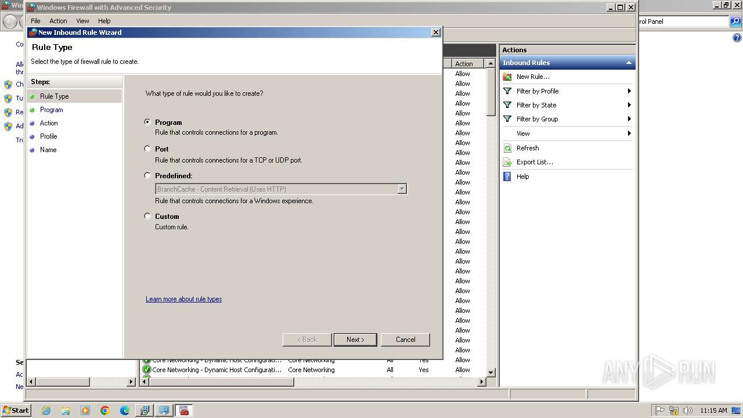Select the Predefined rule type
Viewport: 743px width, 418px height.
(x=147, y=175)
